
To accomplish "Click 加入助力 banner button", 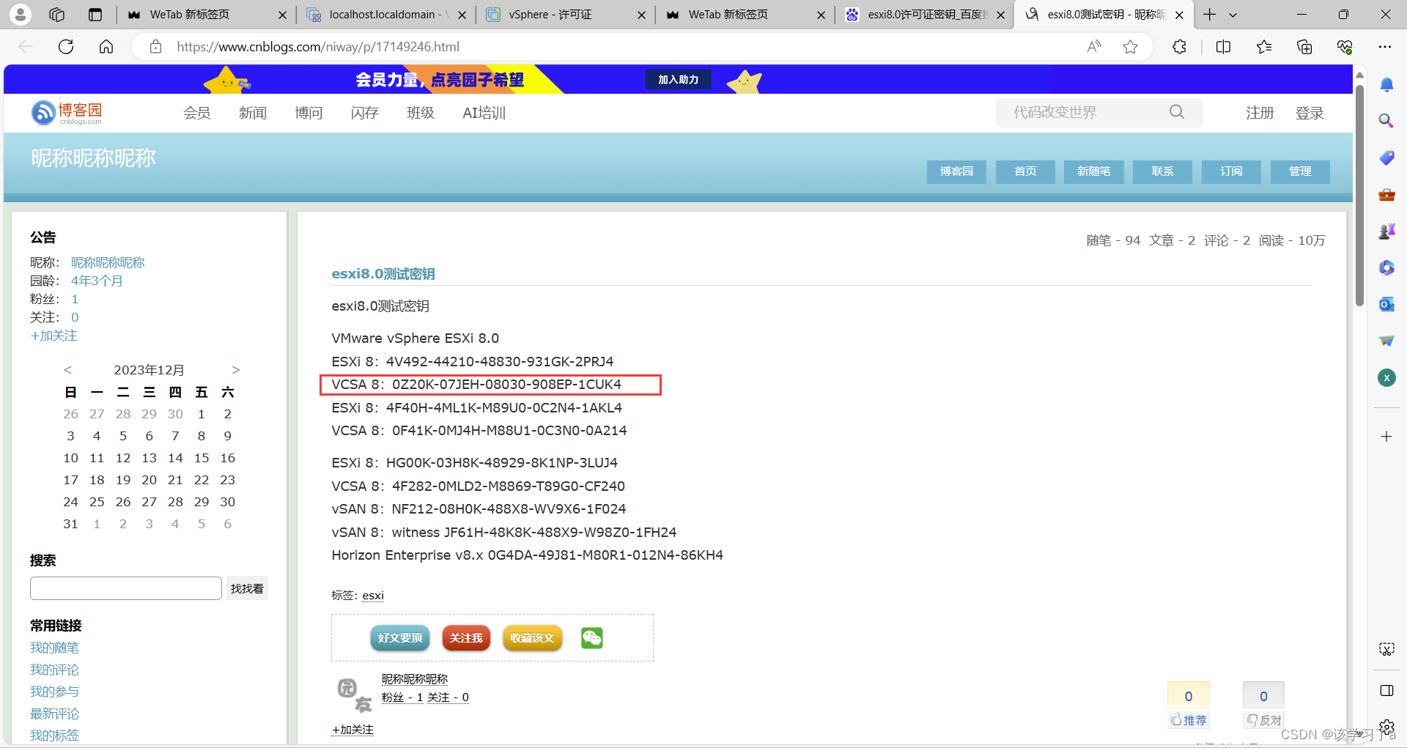I will tap(679, 79).
